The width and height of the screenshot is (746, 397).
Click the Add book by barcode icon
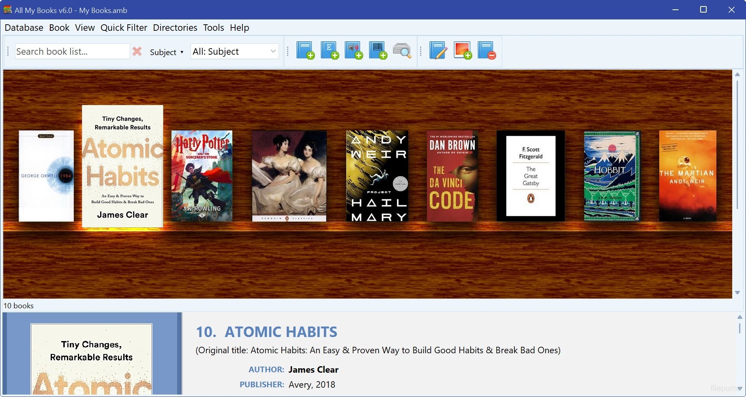pos(378,51)
